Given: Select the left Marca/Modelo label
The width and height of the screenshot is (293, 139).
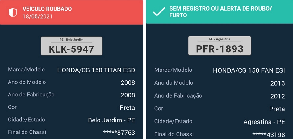Looking at the screenshot, I should [x=26, y=70].
